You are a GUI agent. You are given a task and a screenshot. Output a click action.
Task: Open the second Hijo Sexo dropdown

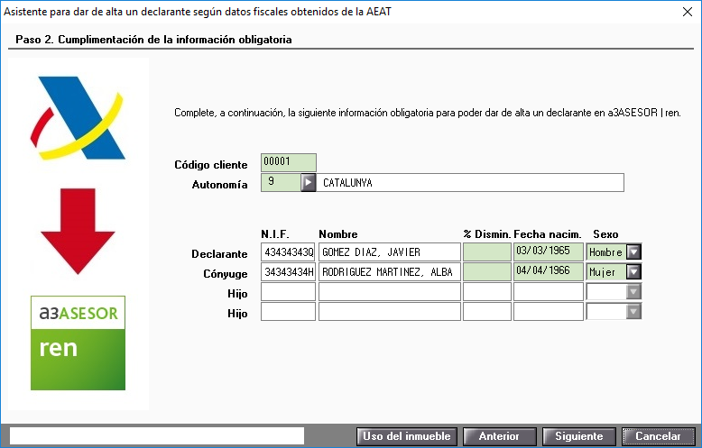click(x=633, y=312)
